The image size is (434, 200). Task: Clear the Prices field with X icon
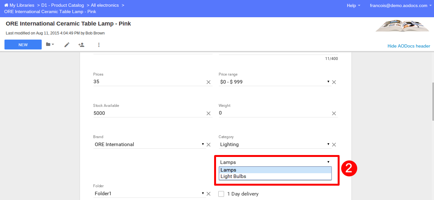coord(208,82)
